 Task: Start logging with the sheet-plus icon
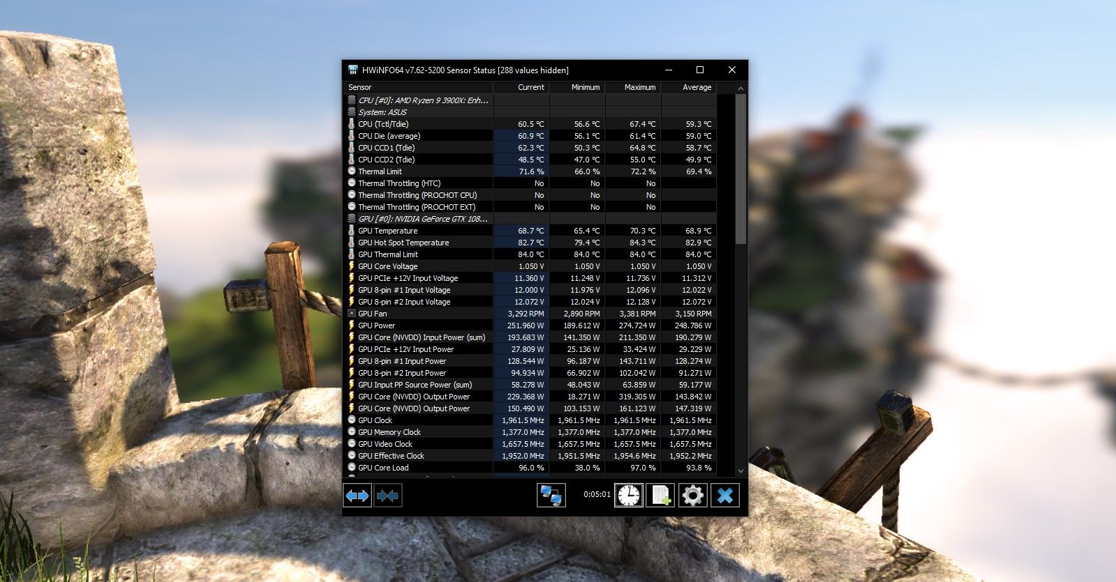coord(660,496)
